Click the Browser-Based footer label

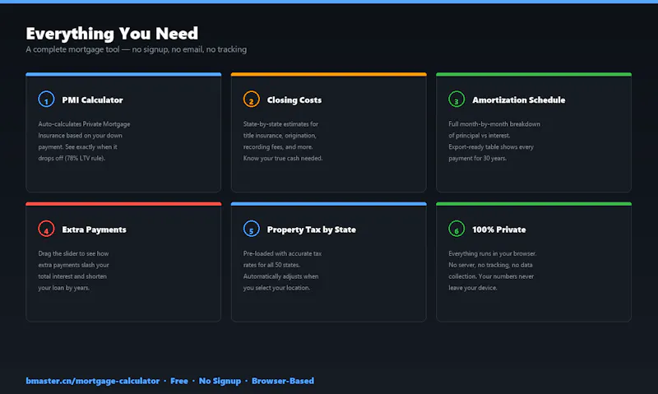[283, 381]
